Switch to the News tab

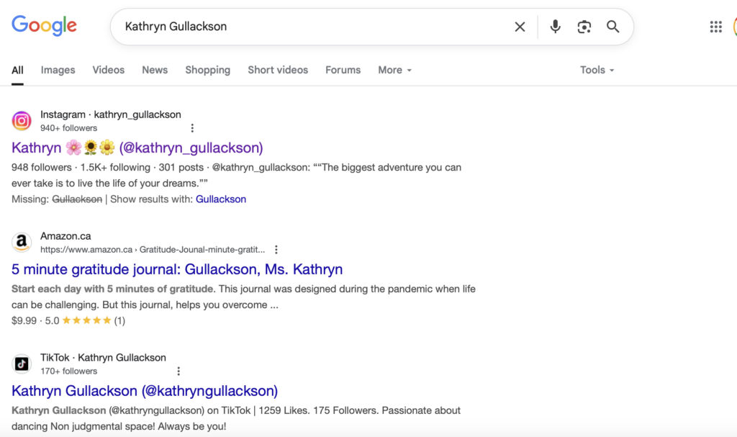pos(155,70)
